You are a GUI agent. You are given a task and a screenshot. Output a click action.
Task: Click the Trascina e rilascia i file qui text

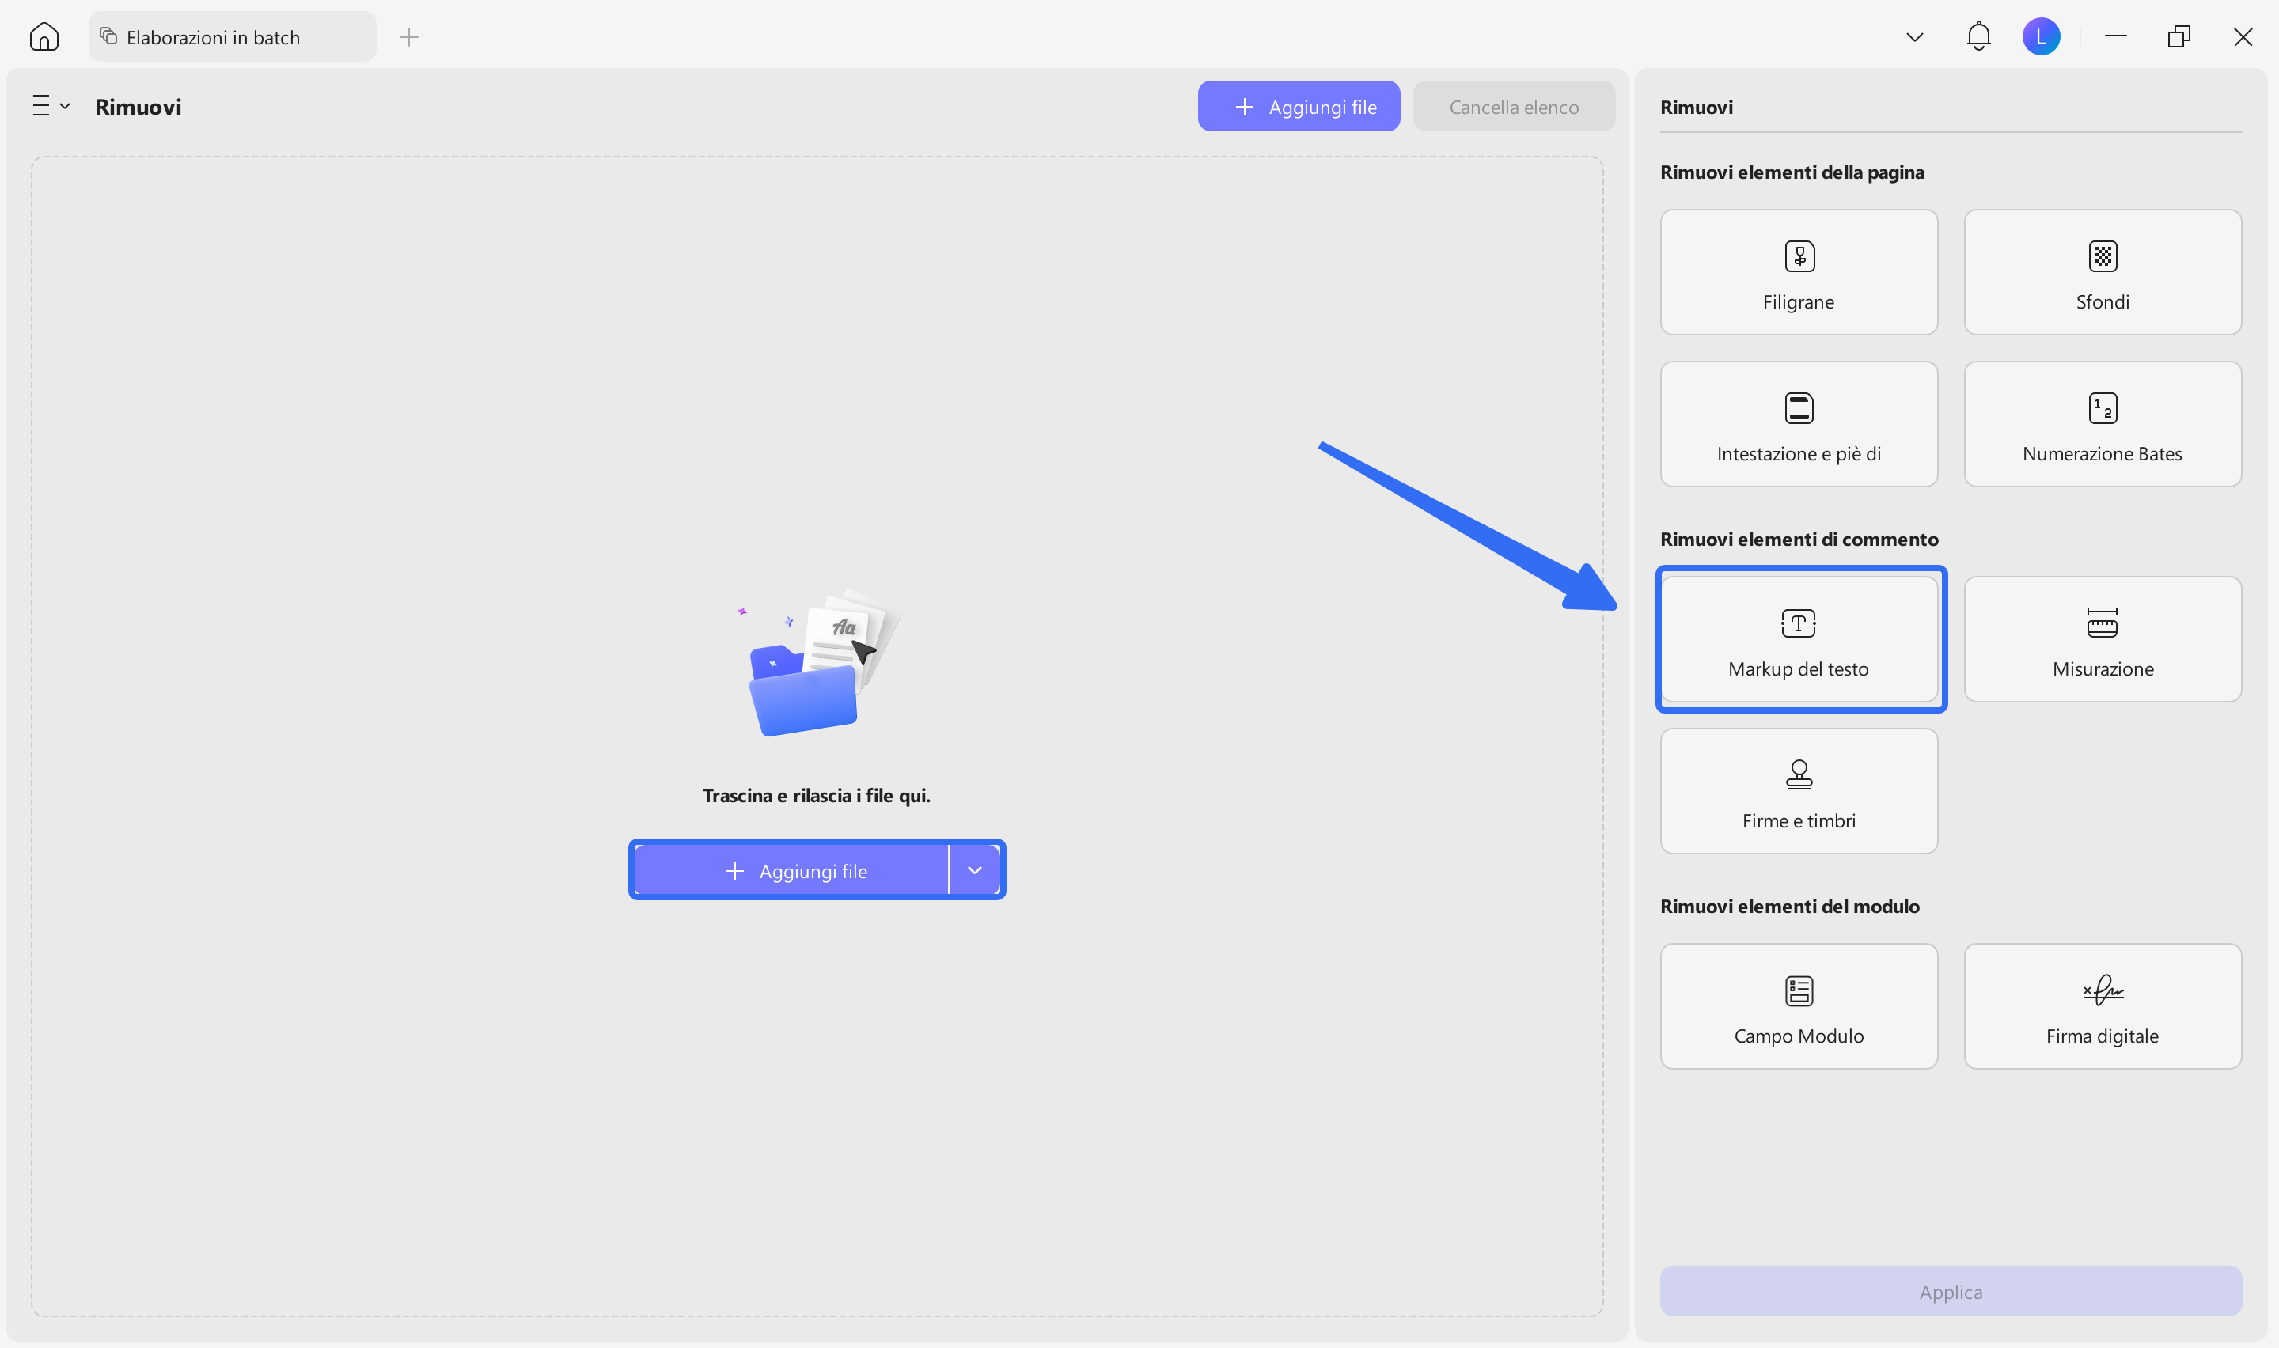[x=816, y=796]
